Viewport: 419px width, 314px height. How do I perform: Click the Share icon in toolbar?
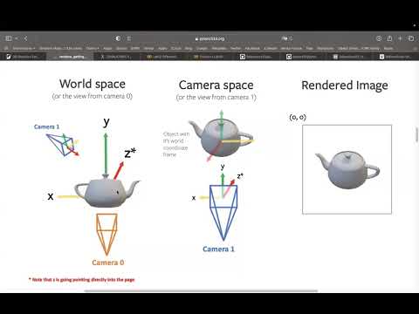coord(389,38)
